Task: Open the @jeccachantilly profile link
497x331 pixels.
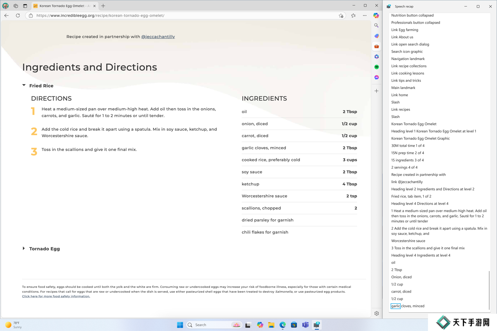Action: tap(158, 37)
